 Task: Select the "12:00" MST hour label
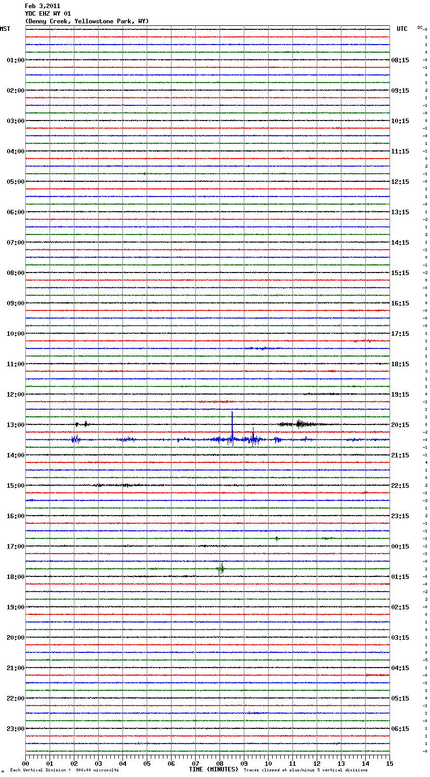pyautogui.click(x=16, y=395)
